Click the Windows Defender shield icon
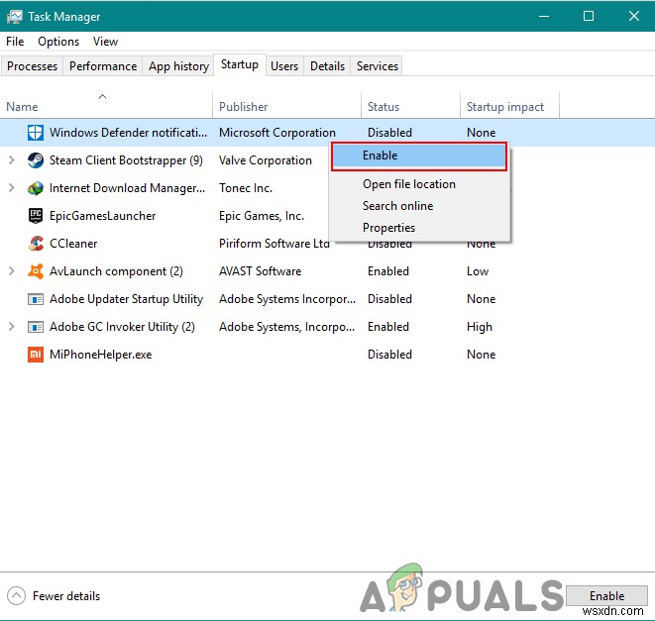 point(35,133)
